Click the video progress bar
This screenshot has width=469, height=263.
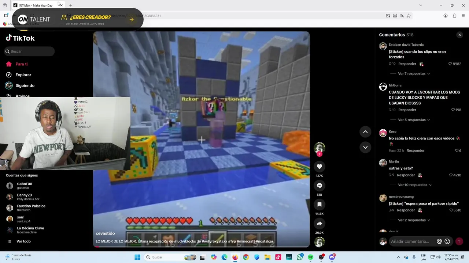point(201,247)
